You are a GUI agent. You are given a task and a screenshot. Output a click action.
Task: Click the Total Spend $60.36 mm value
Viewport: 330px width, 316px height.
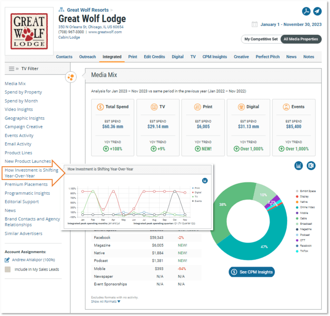(x=113, y=127)
